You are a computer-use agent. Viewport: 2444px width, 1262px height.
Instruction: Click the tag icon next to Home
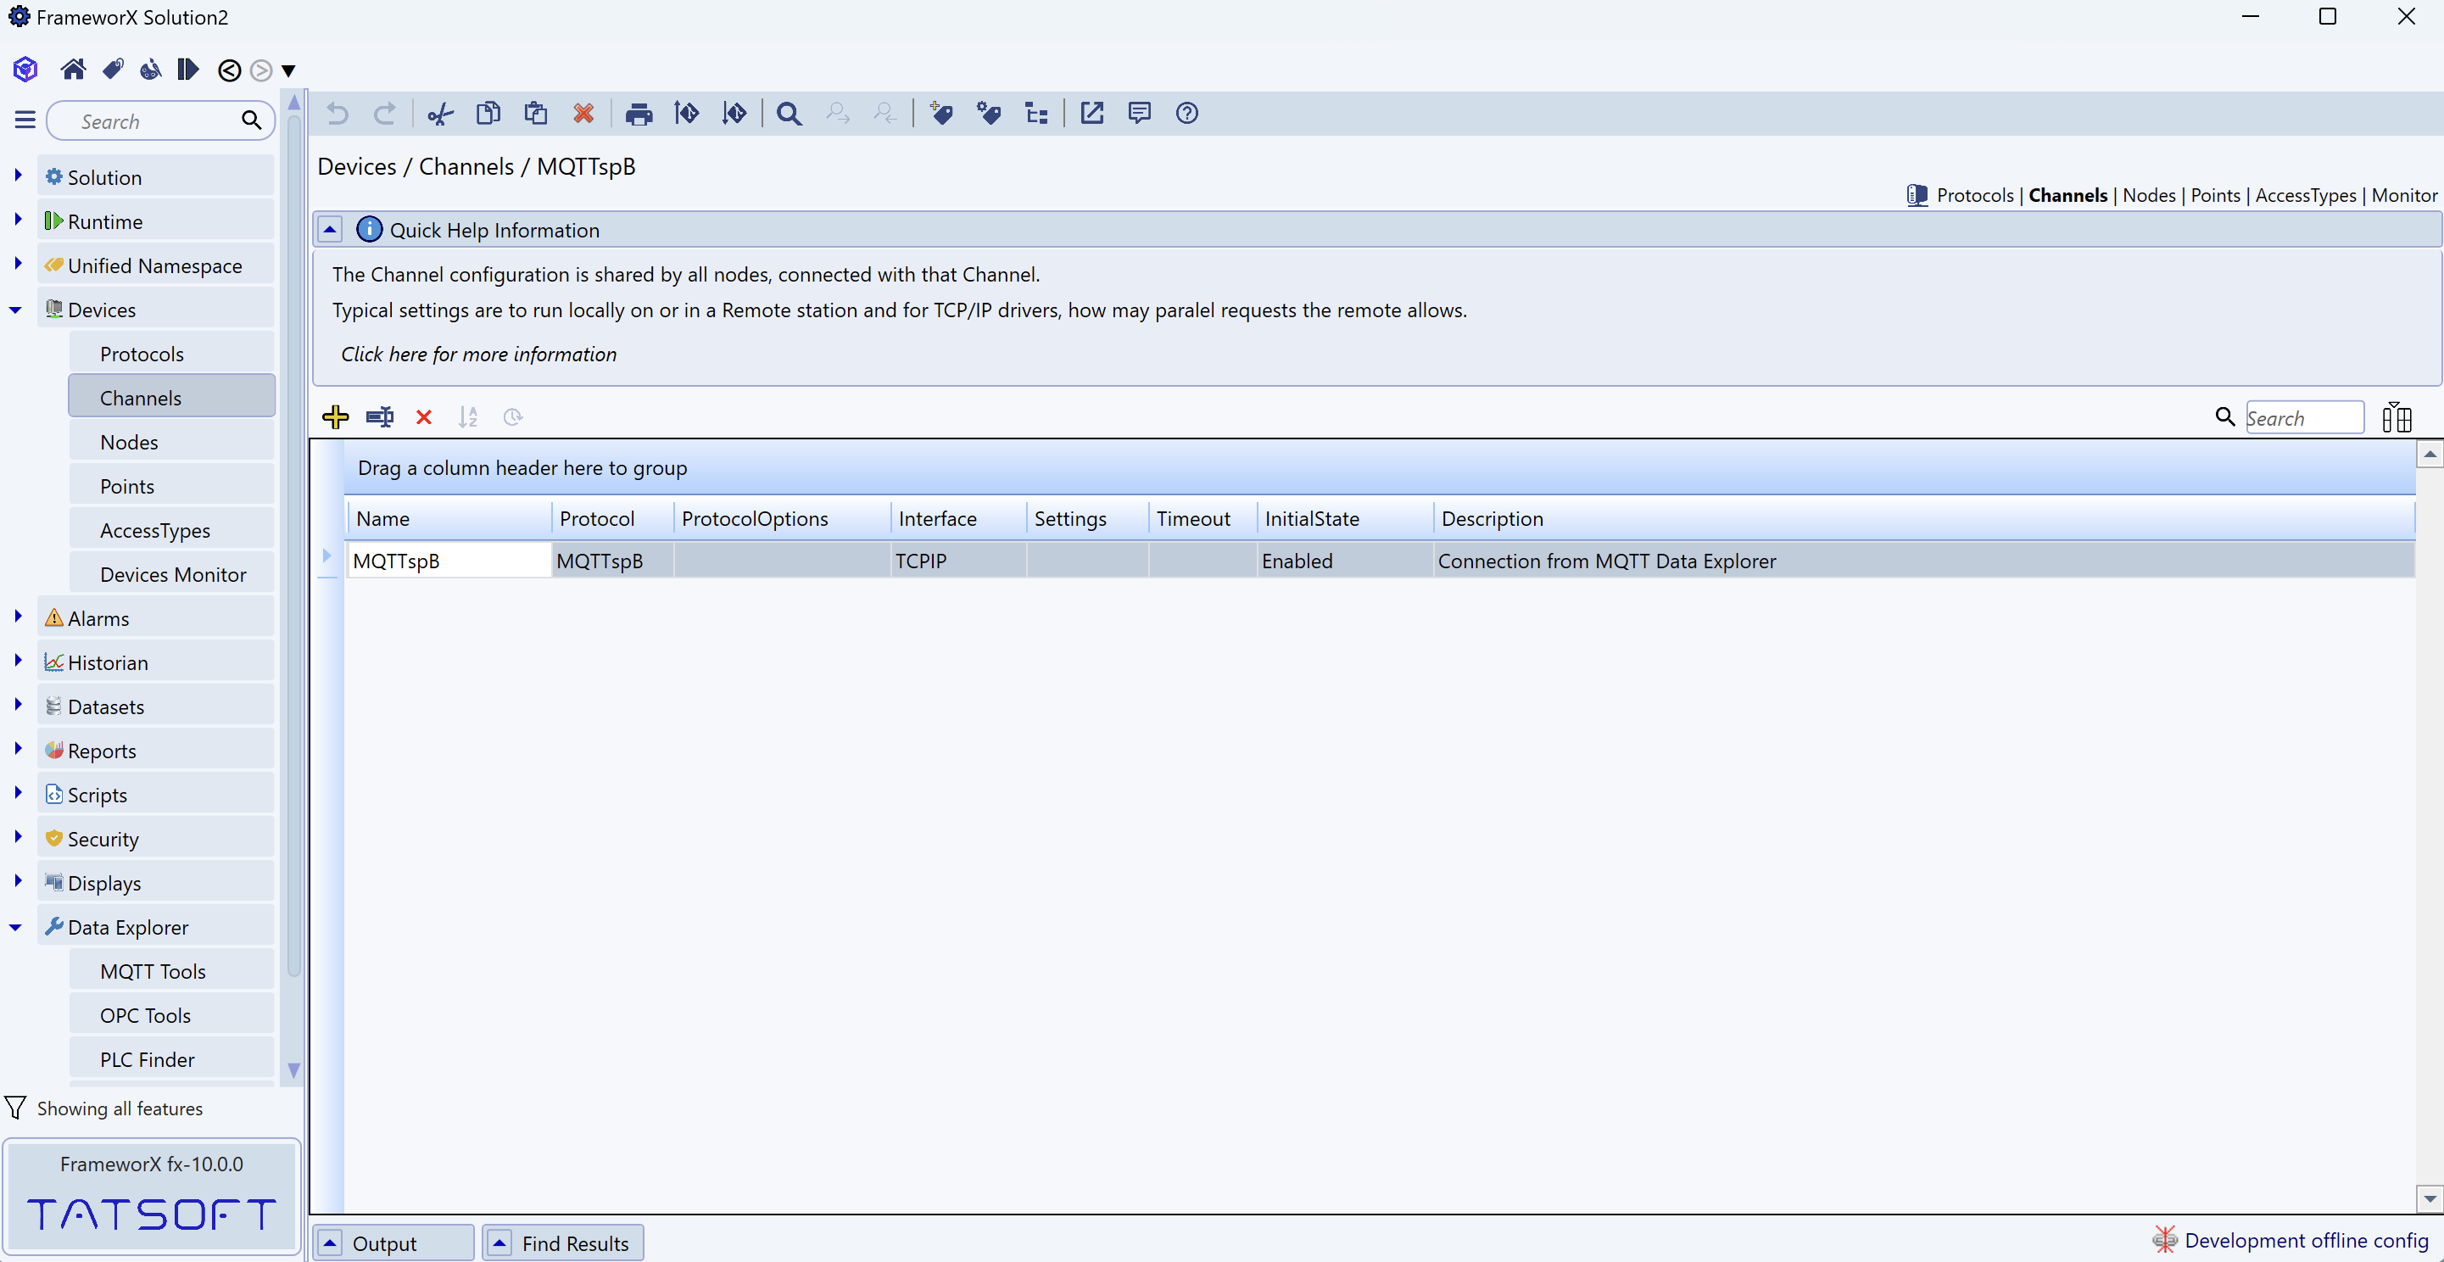[113, 70]
